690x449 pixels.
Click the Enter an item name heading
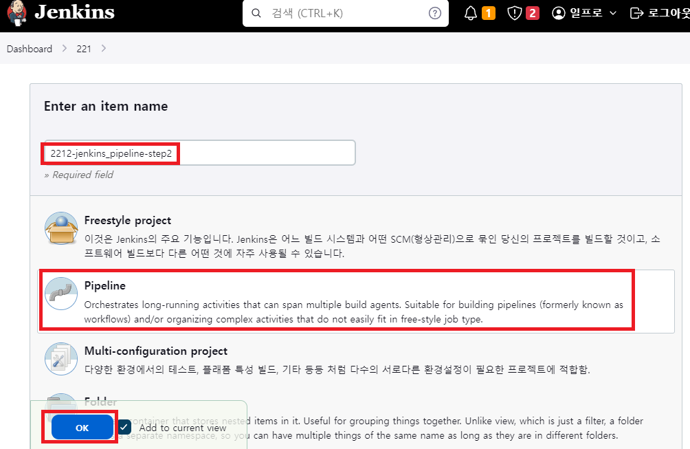pos(106,106)
